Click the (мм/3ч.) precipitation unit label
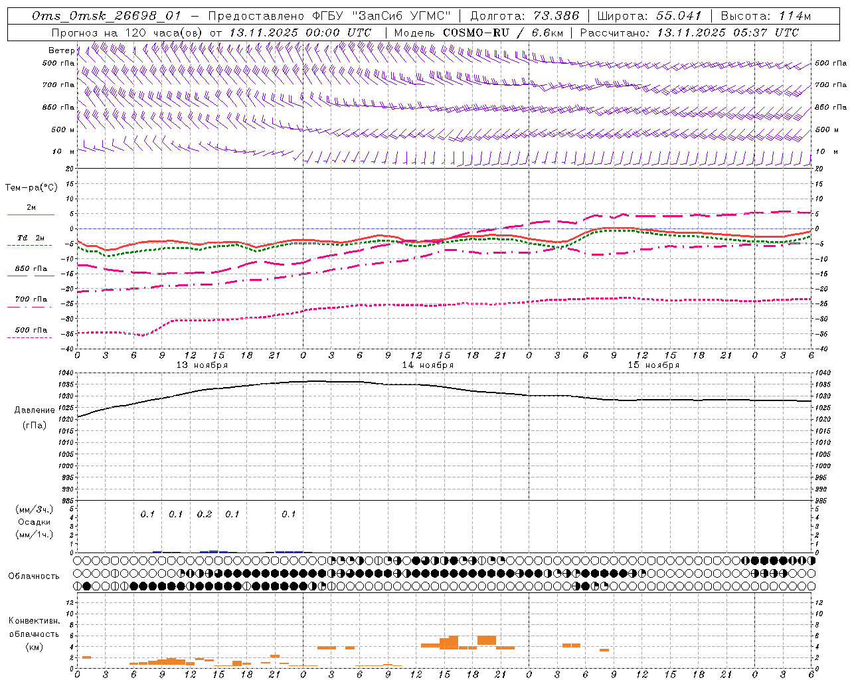This screenshot has height=680, width=850. (x=35, y=509)
